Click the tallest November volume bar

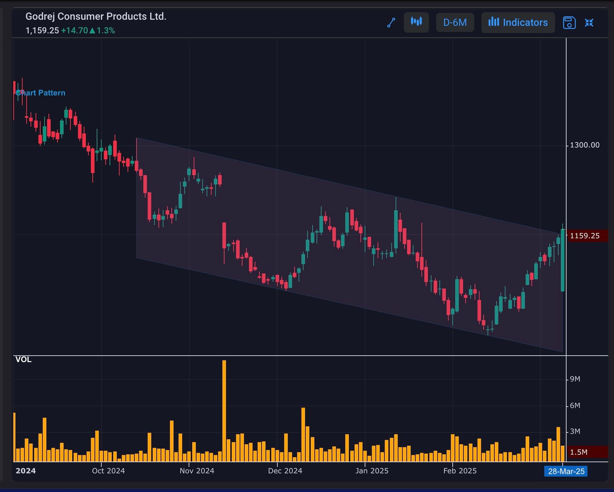coord(224,411)
